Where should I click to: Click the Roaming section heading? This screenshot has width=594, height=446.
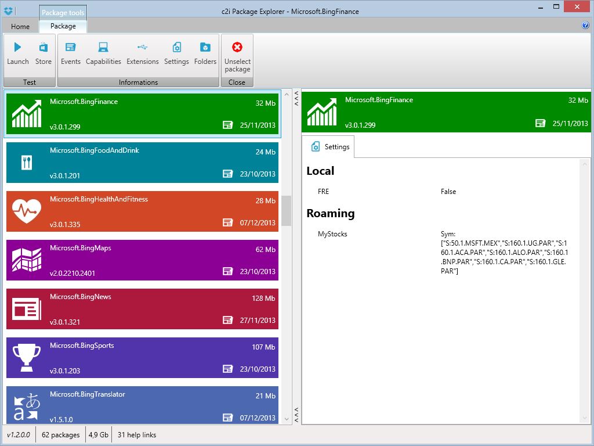[x=330, y=213]
